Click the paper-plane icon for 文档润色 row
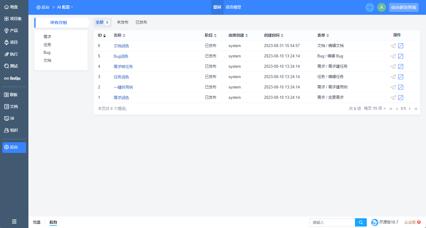The height and width of the screenshot is (228, 426). tap(393, 46)
